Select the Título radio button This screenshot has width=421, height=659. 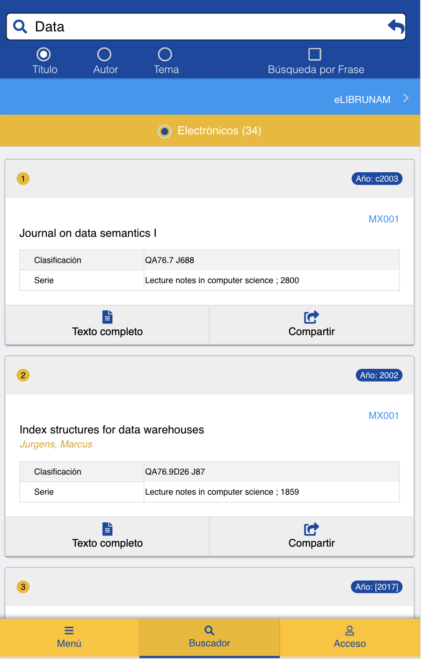point(44,54)
